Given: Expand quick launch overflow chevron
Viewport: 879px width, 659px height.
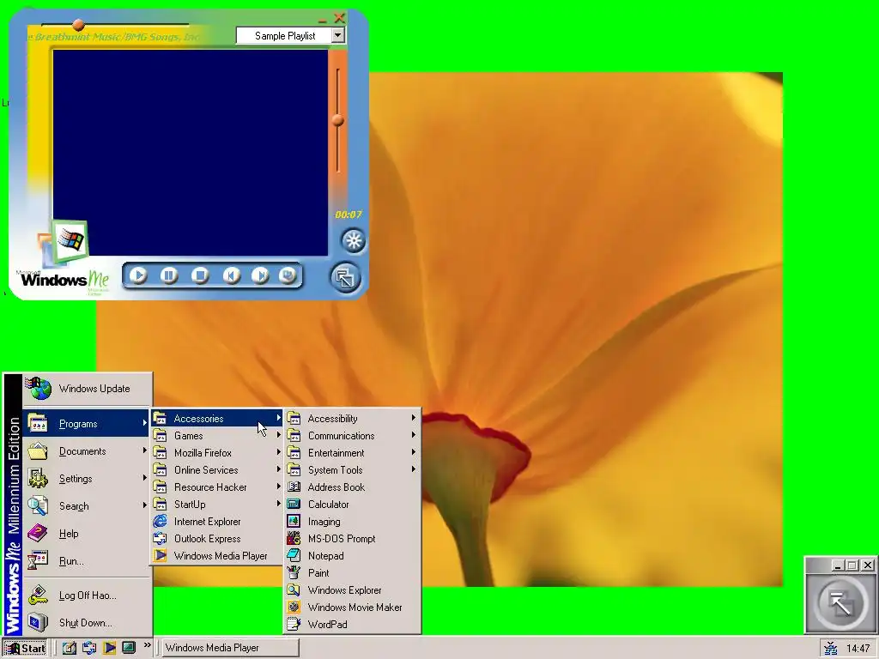Looking at the screenshot, I should point(148,645).
